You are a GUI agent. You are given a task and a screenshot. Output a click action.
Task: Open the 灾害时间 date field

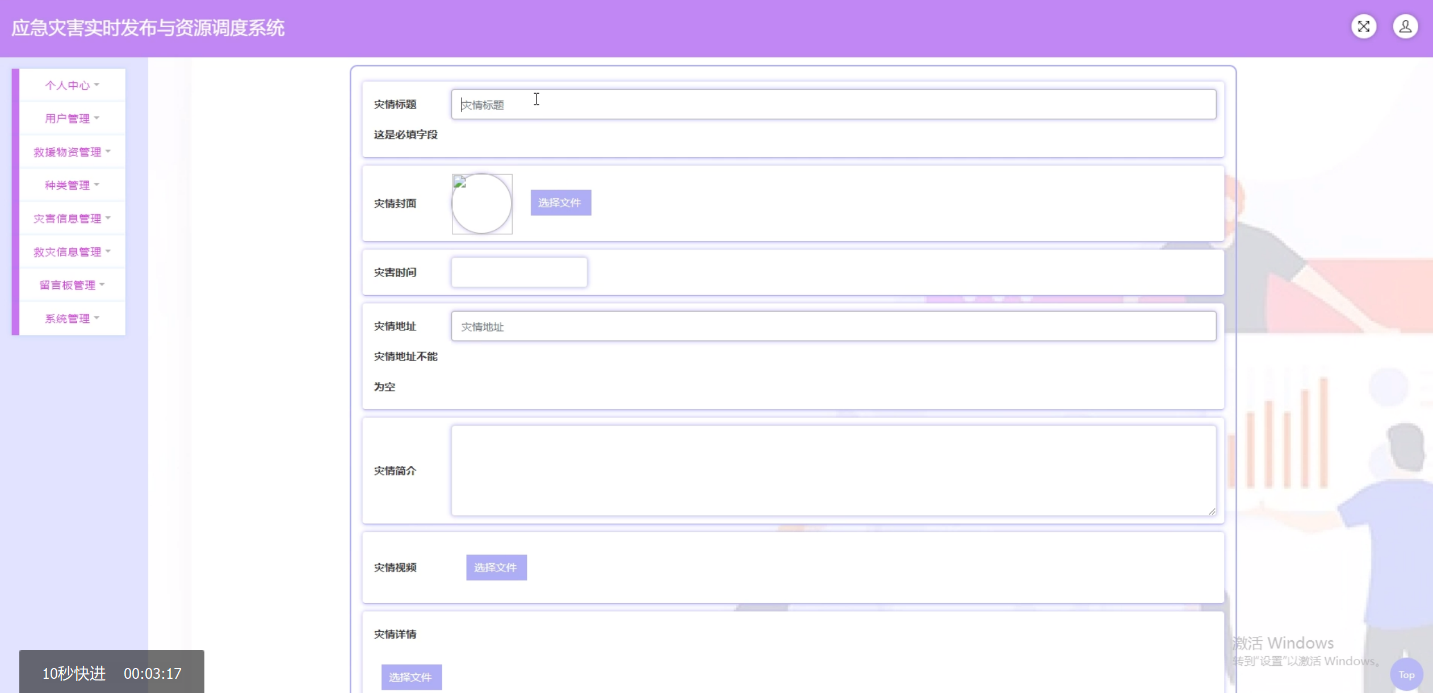[519, 272]
